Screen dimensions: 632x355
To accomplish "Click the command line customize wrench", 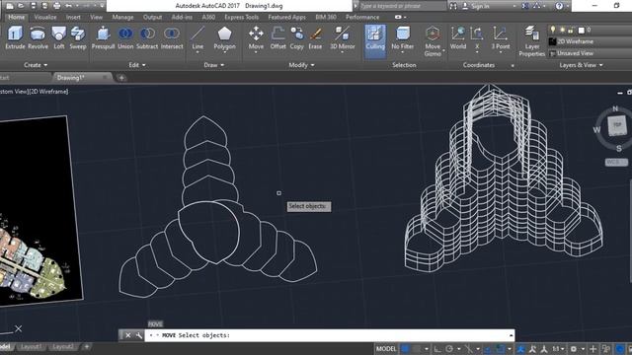I will click(138, 335).
